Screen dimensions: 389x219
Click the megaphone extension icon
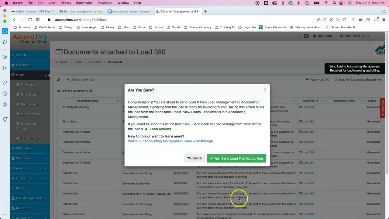(x=361, y=20)
